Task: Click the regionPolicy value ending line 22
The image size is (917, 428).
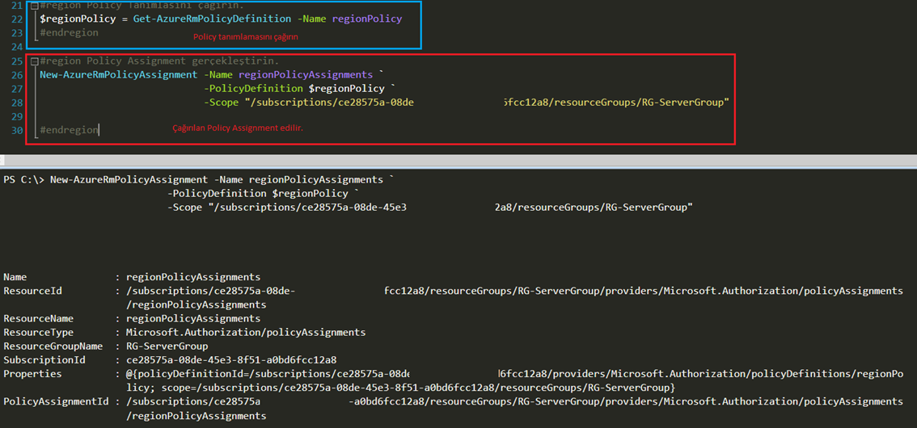Action: (x=367, y=19)
